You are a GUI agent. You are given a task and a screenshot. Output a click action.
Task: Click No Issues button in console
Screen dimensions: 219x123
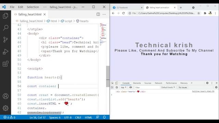coord(183,87)
